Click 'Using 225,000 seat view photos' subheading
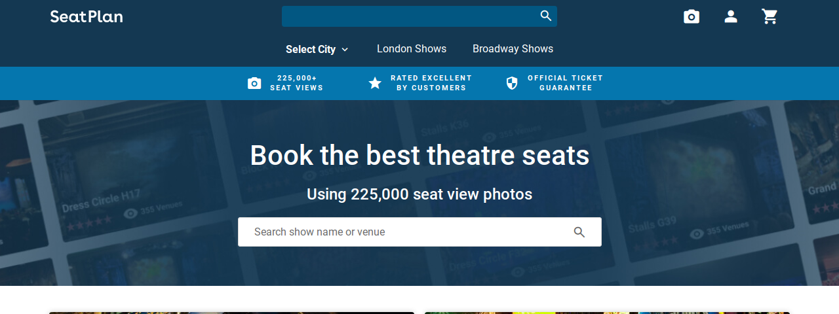839x314 pixels. coord(419,194)
